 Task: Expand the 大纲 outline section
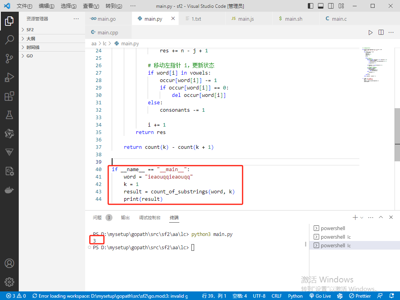pyautogui.click(x=52, y=39)
